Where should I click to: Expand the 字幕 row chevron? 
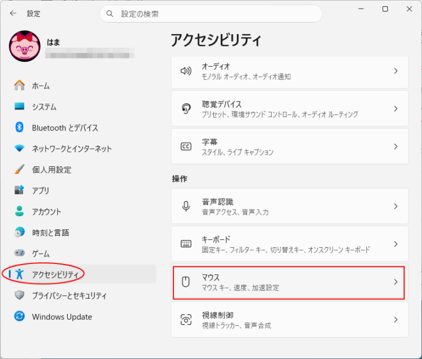(x=395, y=146)
